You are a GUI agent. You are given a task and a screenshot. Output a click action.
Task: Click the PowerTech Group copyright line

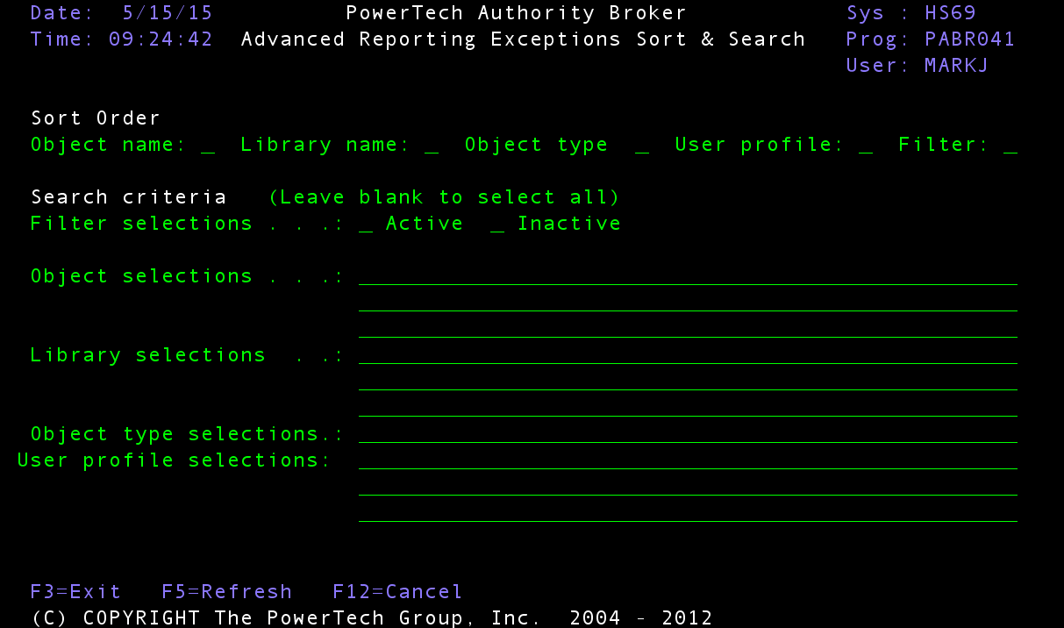pos(372,617)
